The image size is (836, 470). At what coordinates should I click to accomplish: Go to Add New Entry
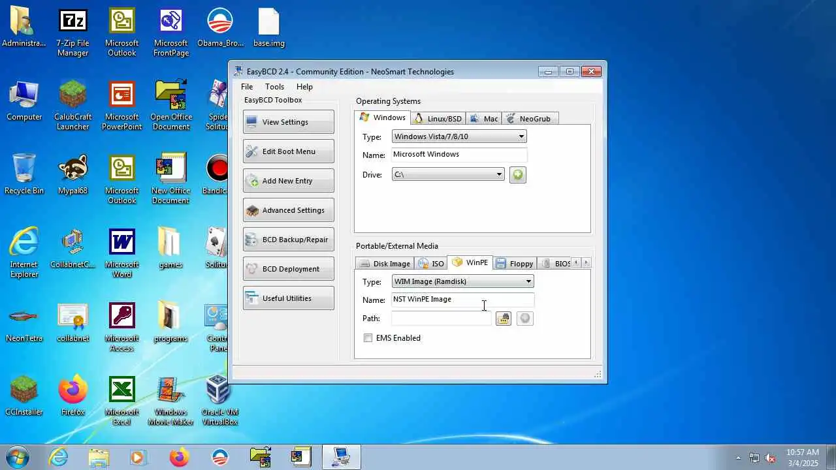pyautogui.click(x=288, y=181)
